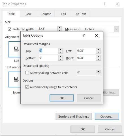Increase Preferred width using up arrow
Viewport: 124px width, 136px height.
[x=59, y=27]
